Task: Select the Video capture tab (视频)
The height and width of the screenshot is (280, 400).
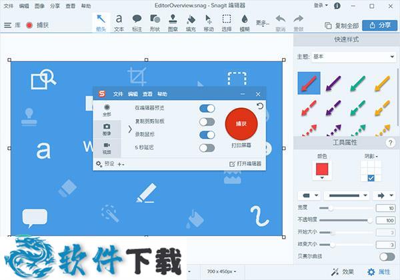Action: [107, 148]
